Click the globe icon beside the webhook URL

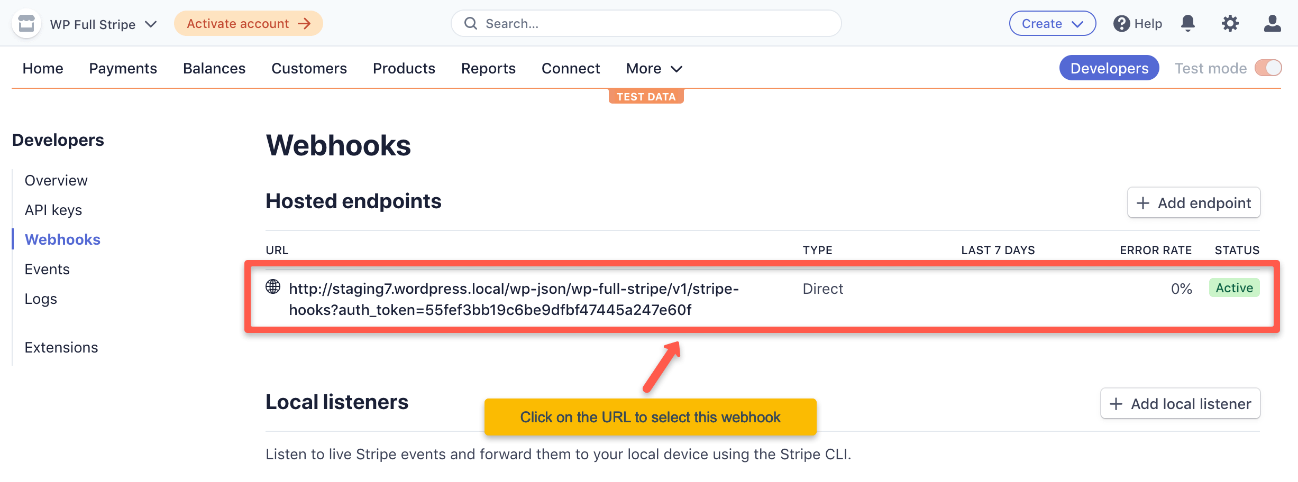[272, 289]
